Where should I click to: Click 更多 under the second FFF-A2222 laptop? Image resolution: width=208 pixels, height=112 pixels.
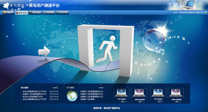pos(160,102)
